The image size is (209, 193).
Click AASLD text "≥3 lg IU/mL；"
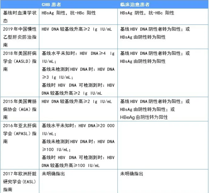[58, 77]
